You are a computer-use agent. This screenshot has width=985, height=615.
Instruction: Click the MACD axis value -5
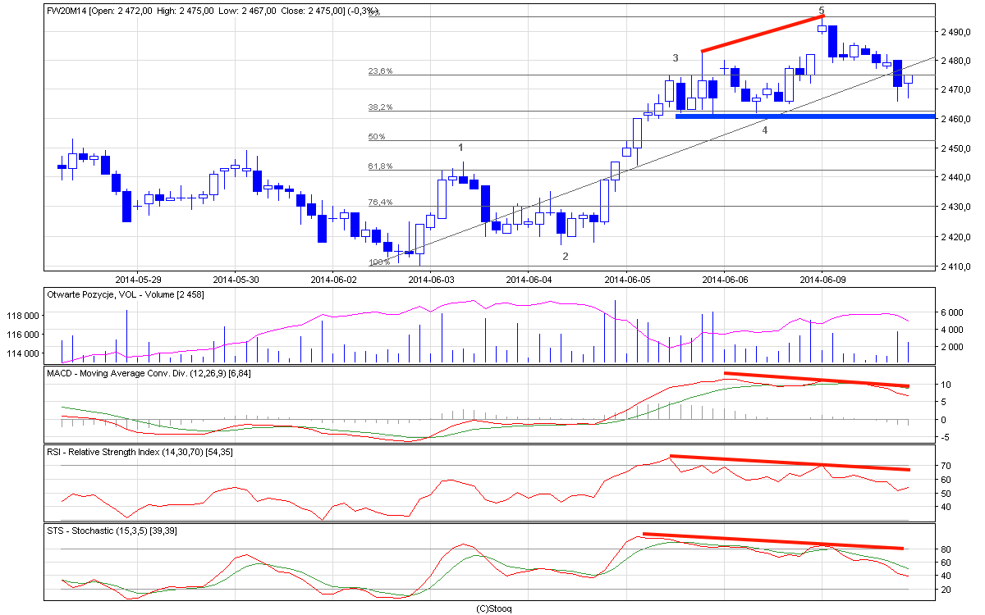point(944,437)
